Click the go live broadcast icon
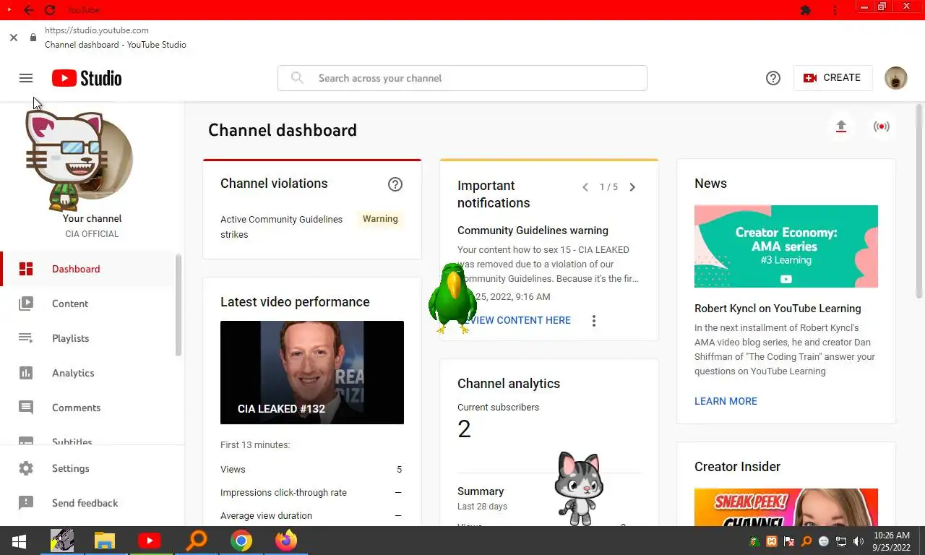Viewport: 925px width, 555px height. (x=881, y=126)
